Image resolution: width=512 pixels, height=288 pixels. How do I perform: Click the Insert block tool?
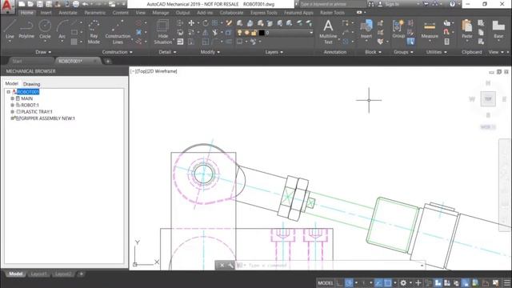point(366,30)
